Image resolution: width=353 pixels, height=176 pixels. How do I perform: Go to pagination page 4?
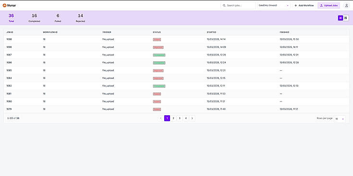pyautogui.click(x=186, y=118)
